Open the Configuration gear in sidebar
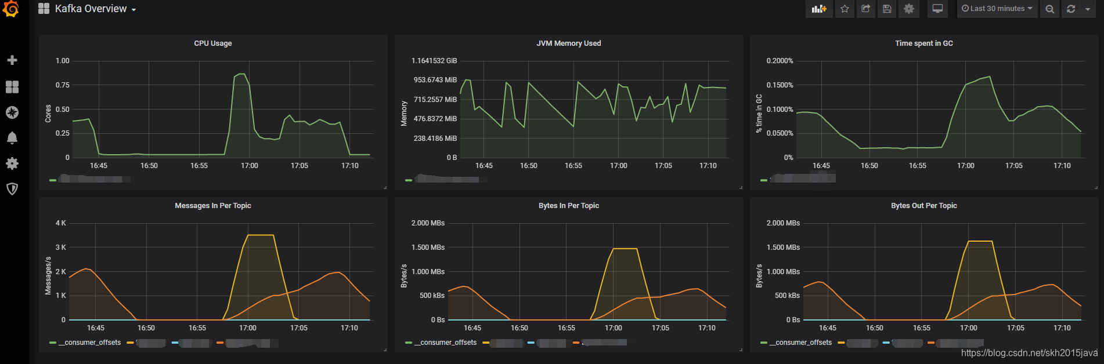The height and width of the screenshot is (364, 1104). 12,163
